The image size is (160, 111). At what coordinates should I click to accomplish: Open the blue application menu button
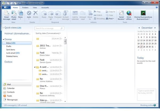tap(6, 7)
